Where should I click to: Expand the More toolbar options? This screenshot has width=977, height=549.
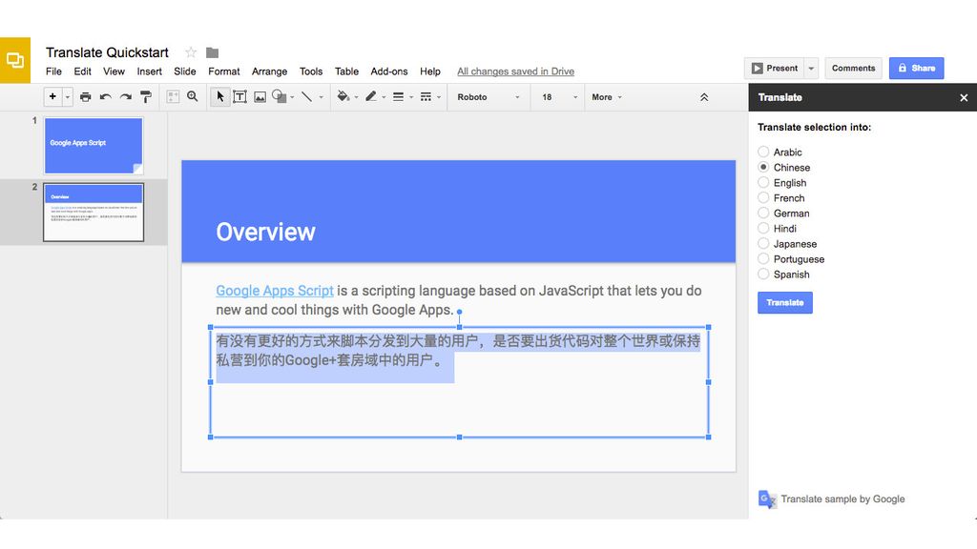pos(607,96)
